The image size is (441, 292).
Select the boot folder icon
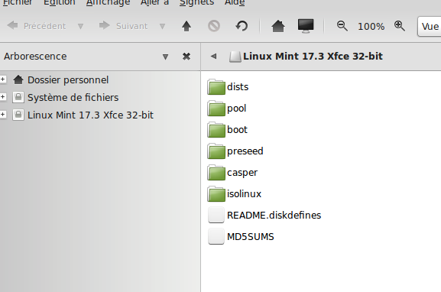click(216, 129)
